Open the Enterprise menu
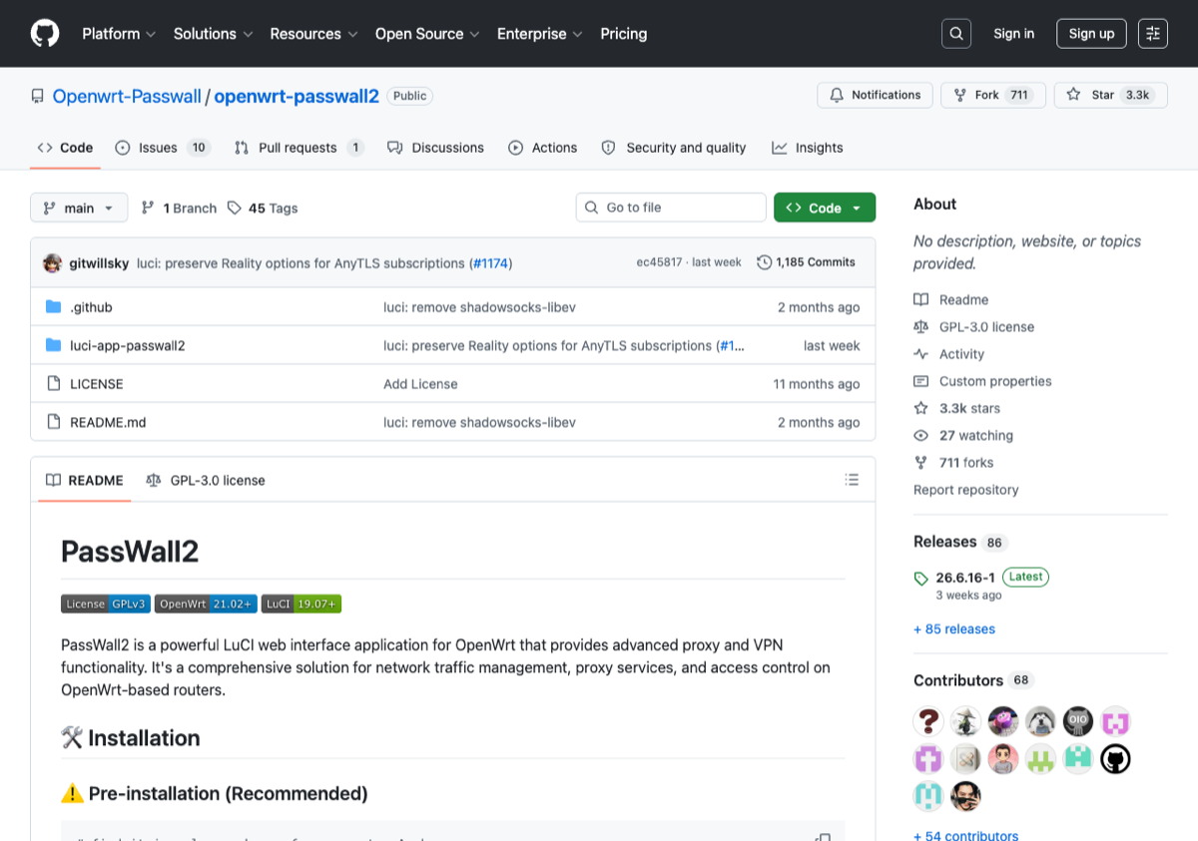 pyautogui.click(x=540, y=34)
